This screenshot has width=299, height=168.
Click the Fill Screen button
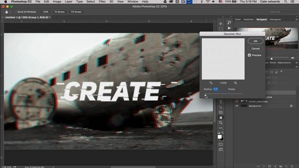click(76, 12)
